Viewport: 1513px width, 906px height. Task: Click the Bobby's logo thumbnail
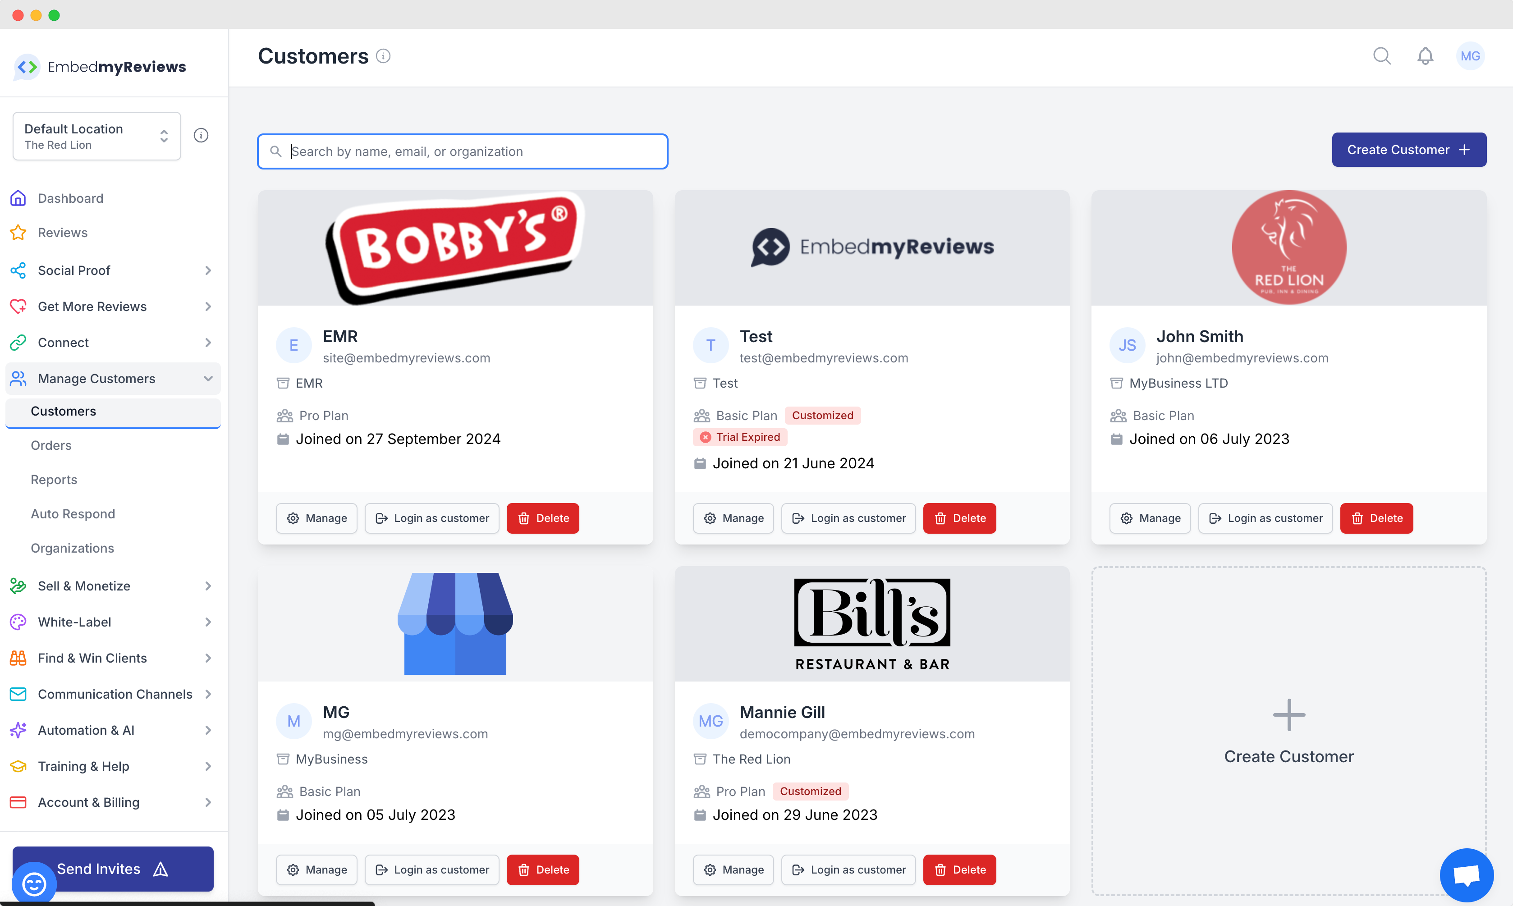455,248
